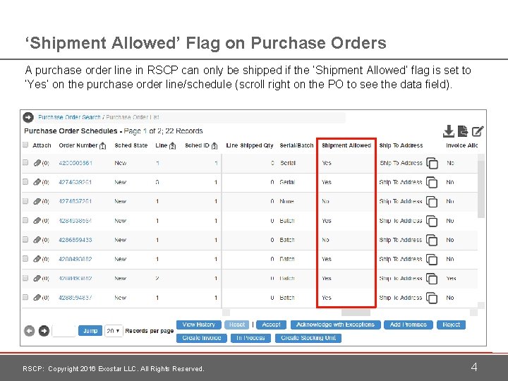Copy Ship To Address for order 4288594837

432,298
